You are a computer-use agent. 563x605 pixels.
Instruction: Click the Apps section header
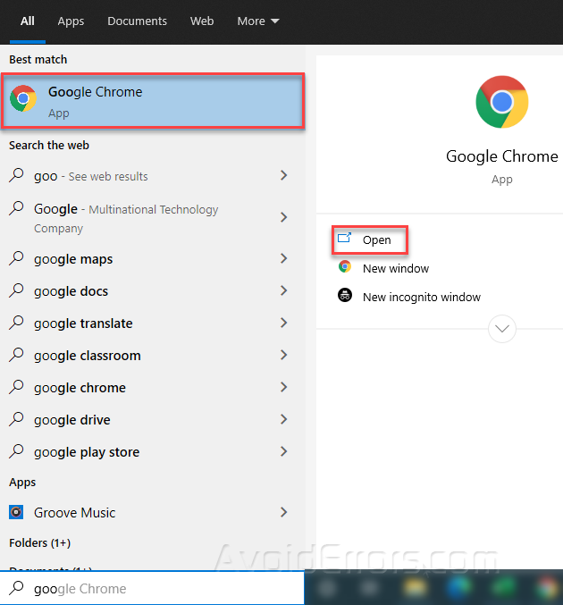click(x=22, y=483)
